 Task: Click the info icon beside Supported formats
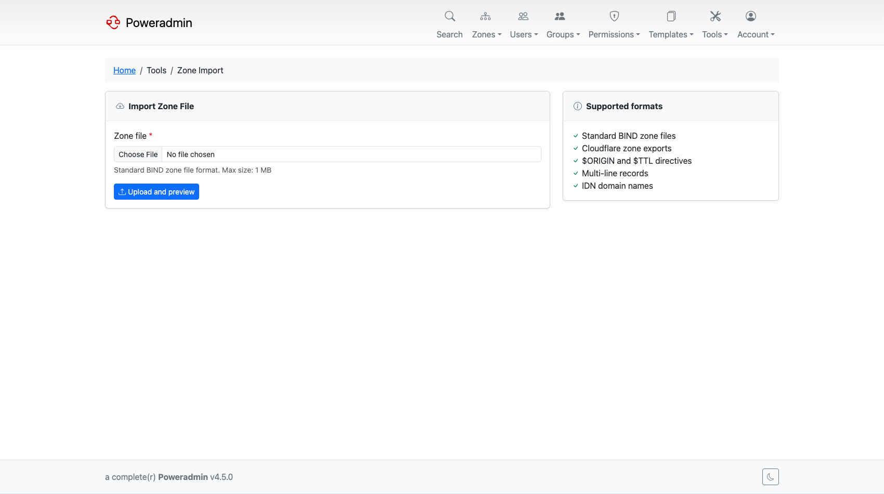(578, 106)
